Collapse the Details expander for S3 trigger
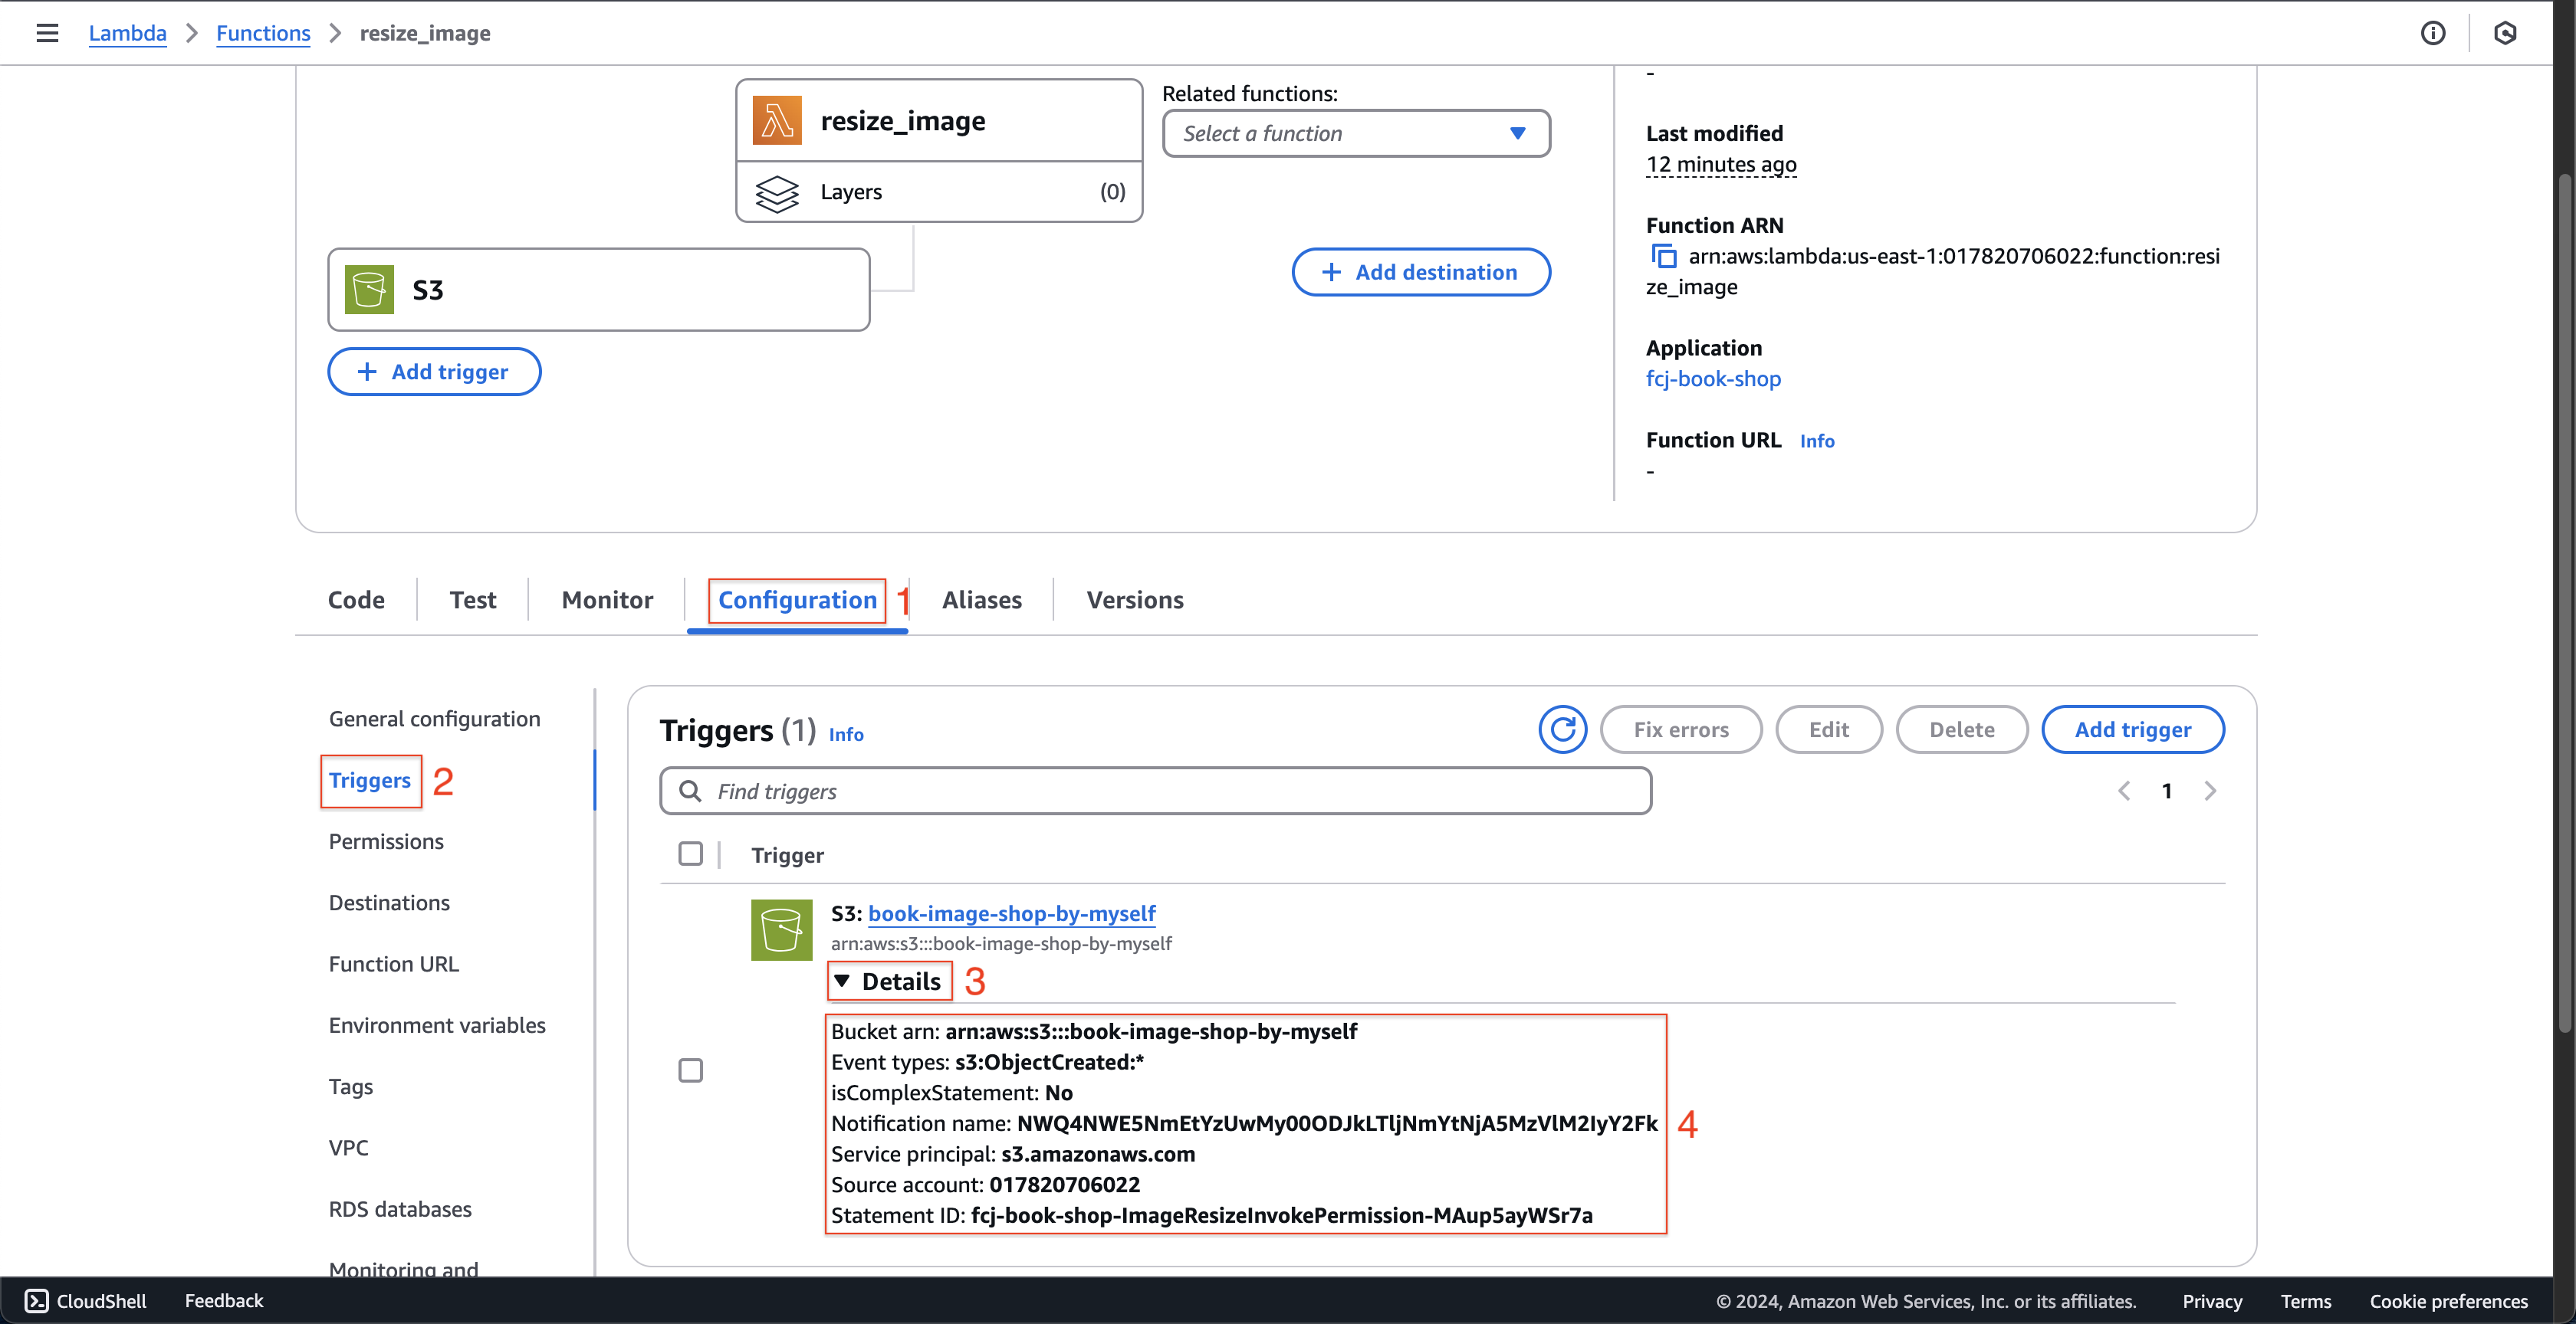 click(887, 982)
